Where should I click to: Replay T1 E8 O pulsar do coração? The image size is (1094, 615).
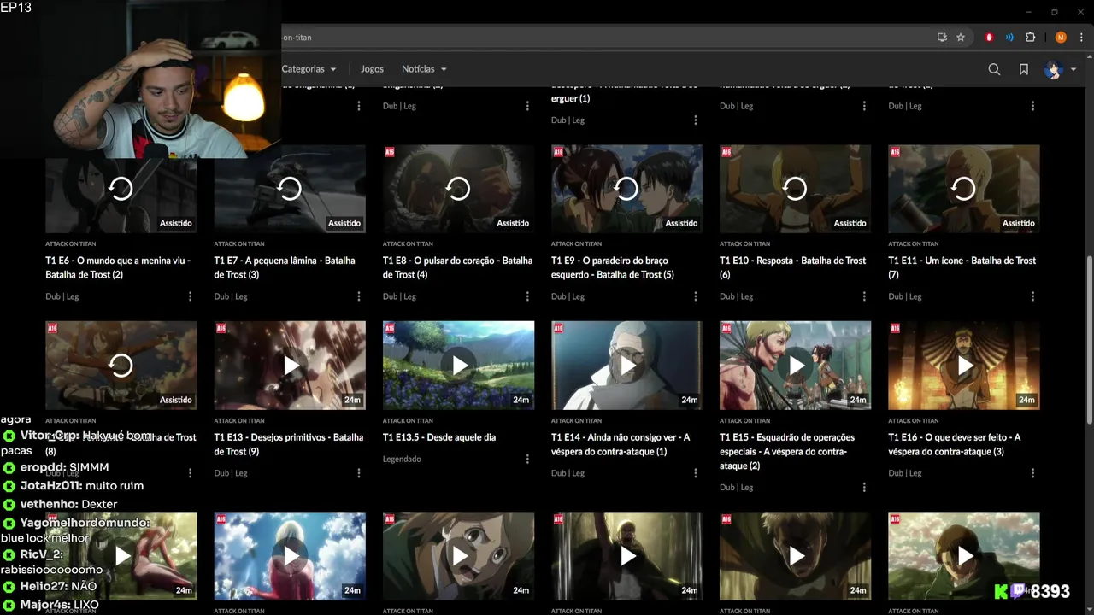[x=458, y=189]
